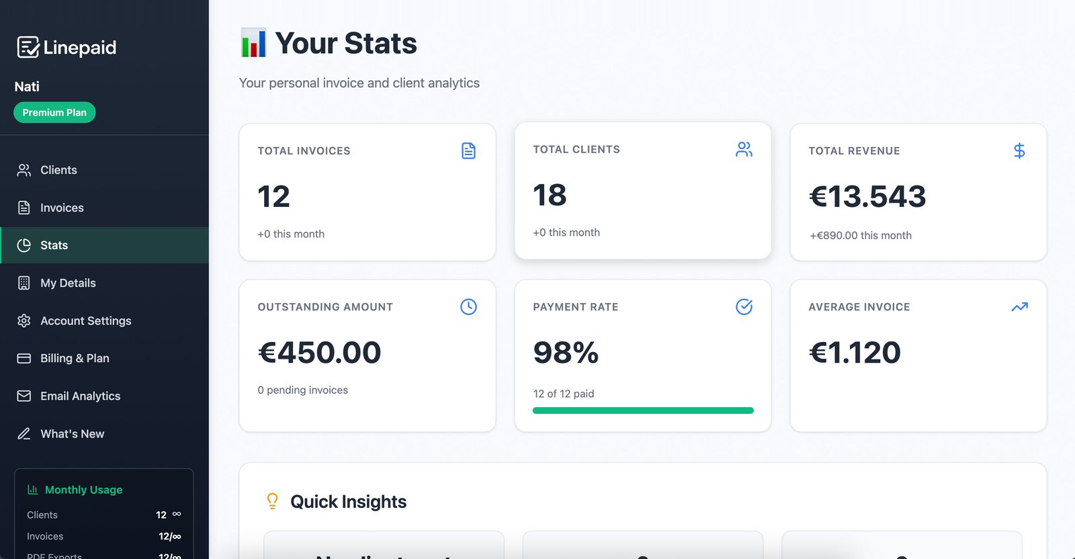This screenshot has height=559, width=1075.
Task: Click the checkmark circle icon in Payment Rate
Action: [x=744, y=306]
